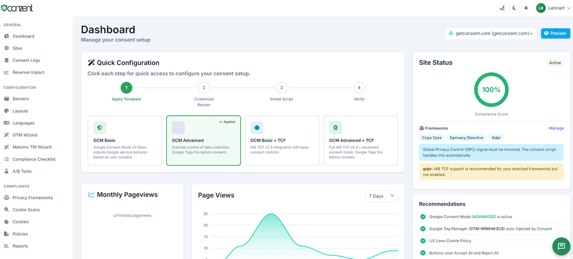Click the Privacy Frameworks scales icon
Image resolution: width=573 pixels, height=259 pixels.
coord(6,198)
